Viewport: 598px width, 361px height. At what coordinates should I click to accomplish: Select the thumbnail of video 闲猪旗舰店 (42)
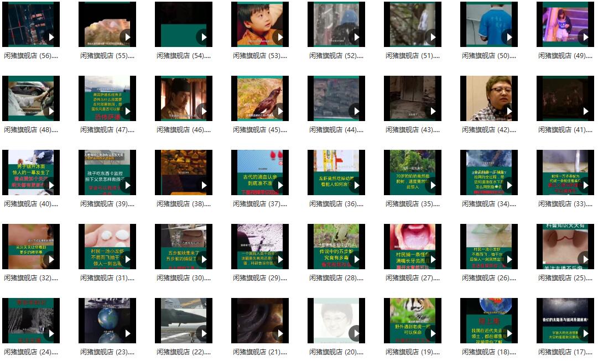click(x=489, y=98)
